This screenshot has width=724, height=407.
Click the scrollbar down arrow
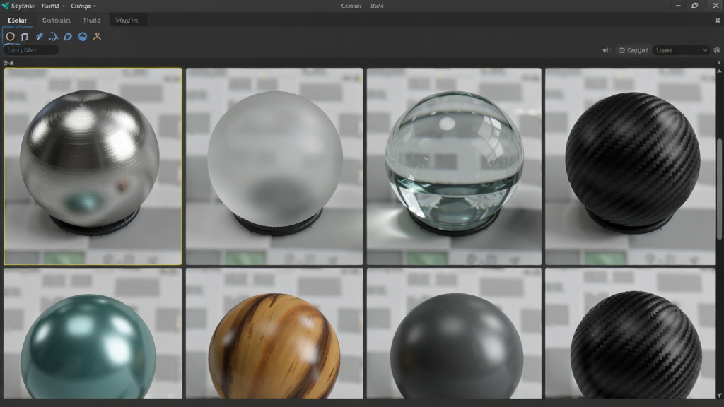719,396
